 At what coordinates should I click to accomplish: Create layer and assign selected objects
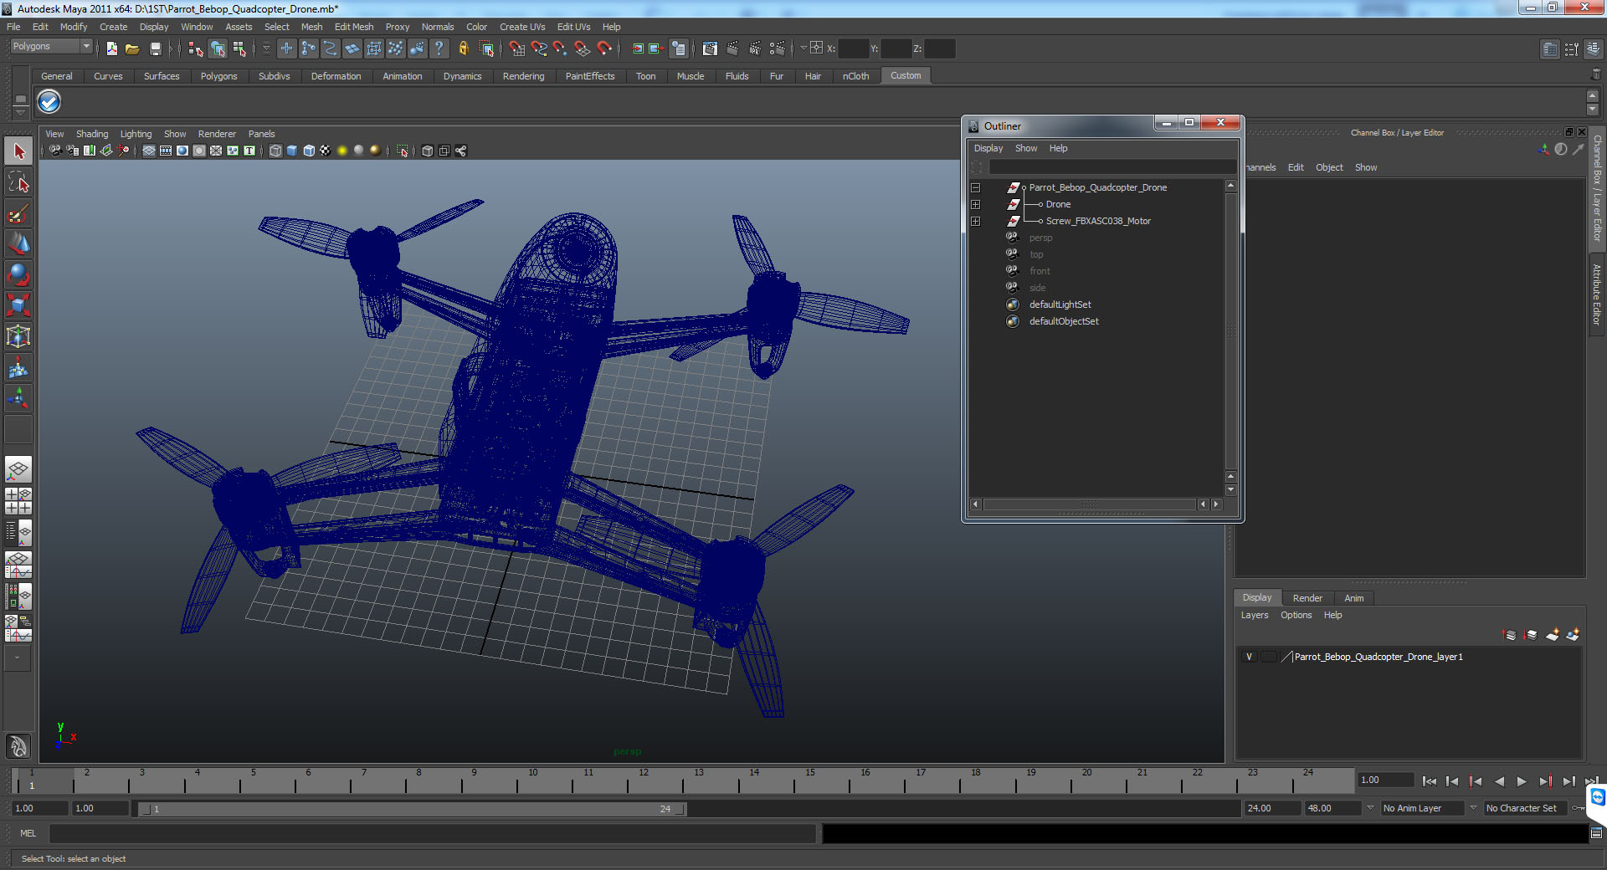pyautogui.click(x=1573, y=635)
